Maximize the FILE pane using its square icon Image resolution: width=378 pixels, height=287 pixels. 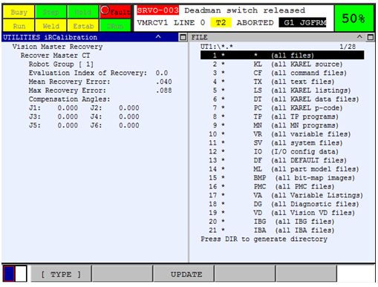coord(371,37)
